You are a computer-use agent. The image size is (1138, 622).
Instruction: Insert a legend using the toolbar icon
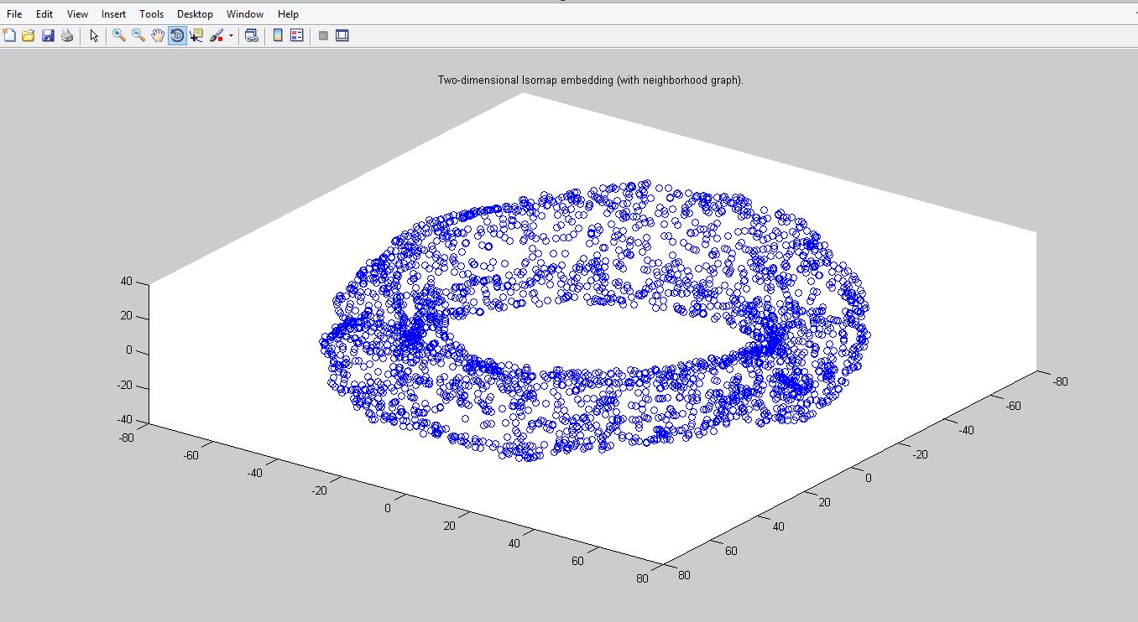coord(297,35)
